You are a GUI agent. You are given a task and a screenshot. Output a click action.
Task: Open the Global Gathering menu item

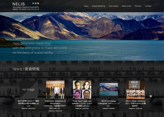[98, 6]
